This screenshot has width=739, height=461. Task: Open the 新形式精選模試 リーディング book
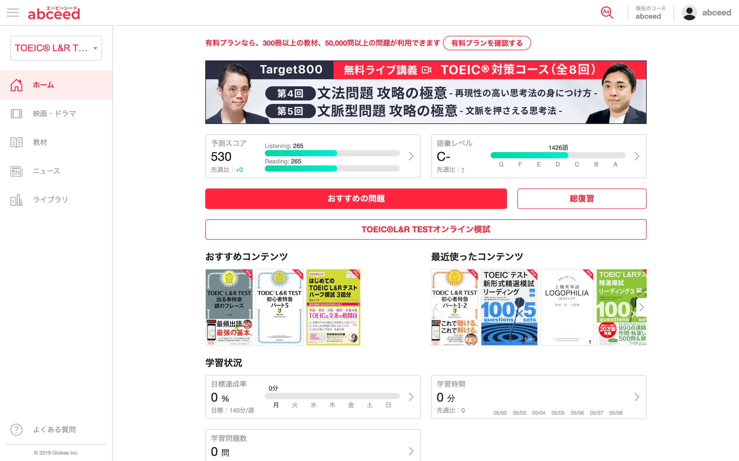click(509, 307)
